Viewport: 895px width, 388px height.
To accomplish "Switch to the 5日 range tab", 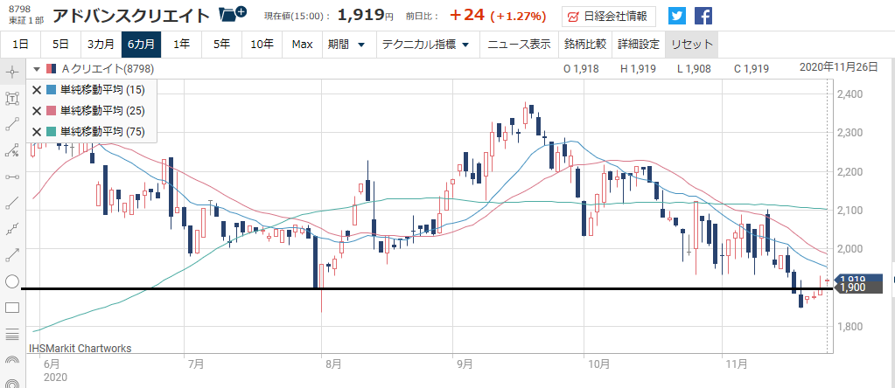I will click(x=60, y=45).
